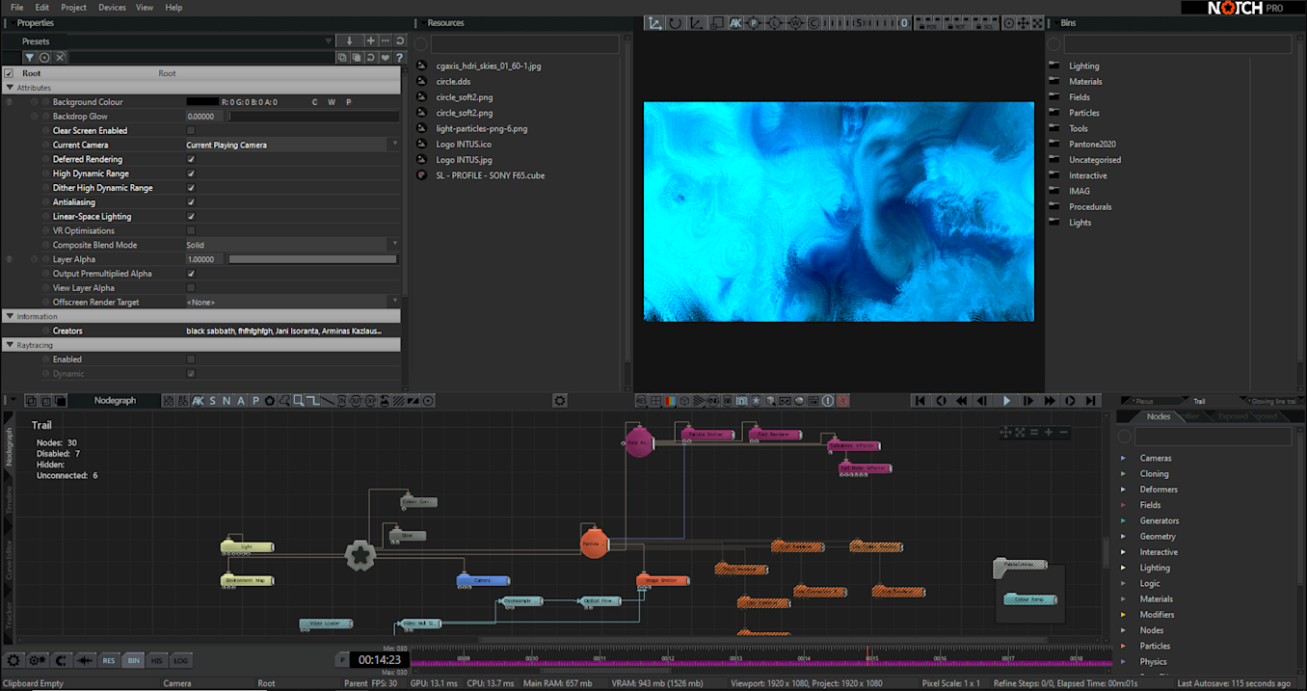This screenshot has height=691, width=1307.
Task: Click the filter funnel icon in Properties
Action: coord(30,58)
